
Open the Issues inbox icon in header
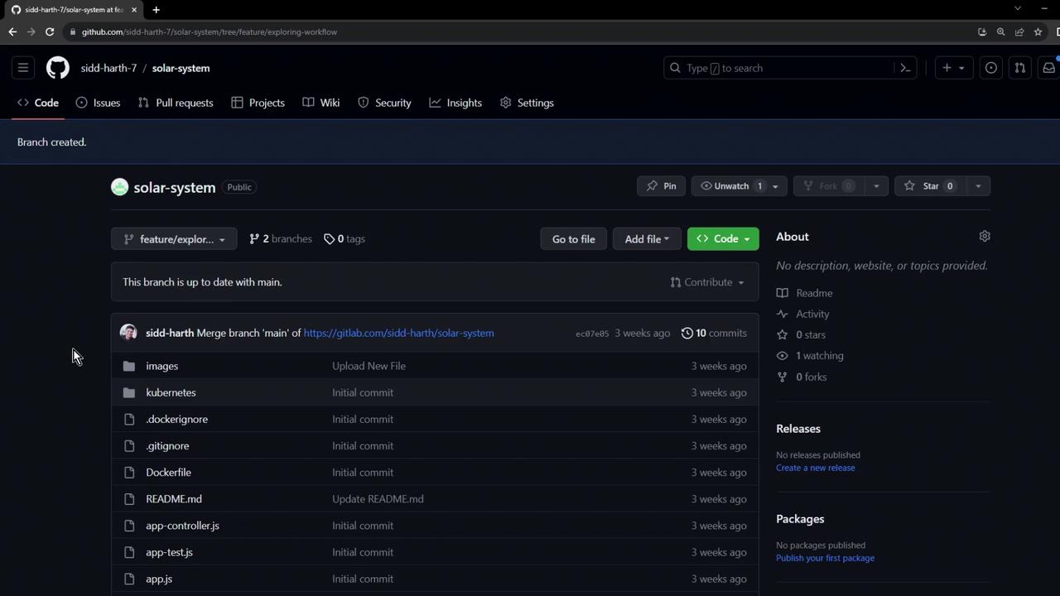pos(991,68)
